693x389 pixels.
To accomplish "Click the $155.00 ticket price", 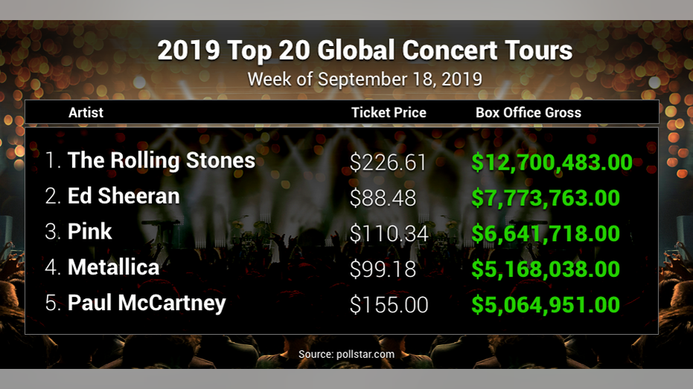I will (389, 305).
